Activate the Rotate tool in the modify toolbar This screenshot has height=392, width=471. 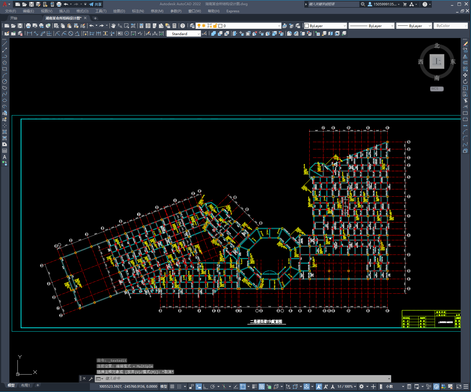[x=465, y=81]
